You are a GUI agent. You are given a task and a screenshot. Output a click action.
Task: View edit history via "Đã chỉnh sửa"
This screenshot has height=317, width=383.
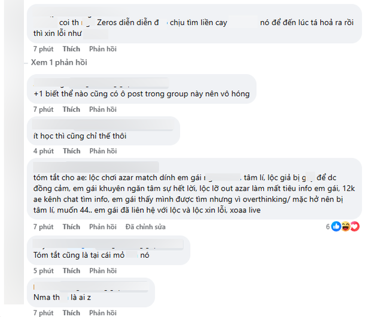click(145, 227)
